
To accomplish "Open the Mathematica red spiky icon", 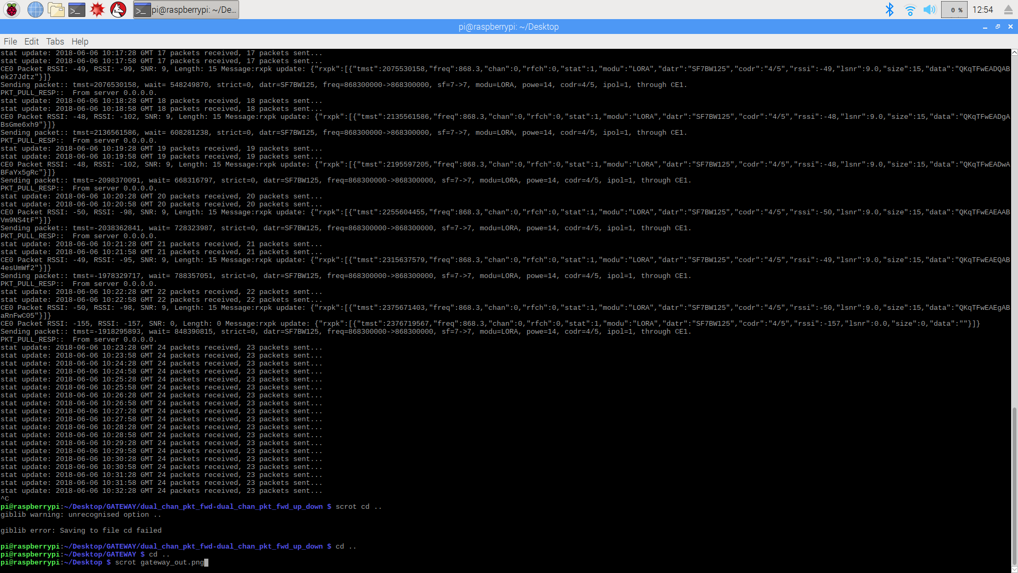I will tap(98, 10).
